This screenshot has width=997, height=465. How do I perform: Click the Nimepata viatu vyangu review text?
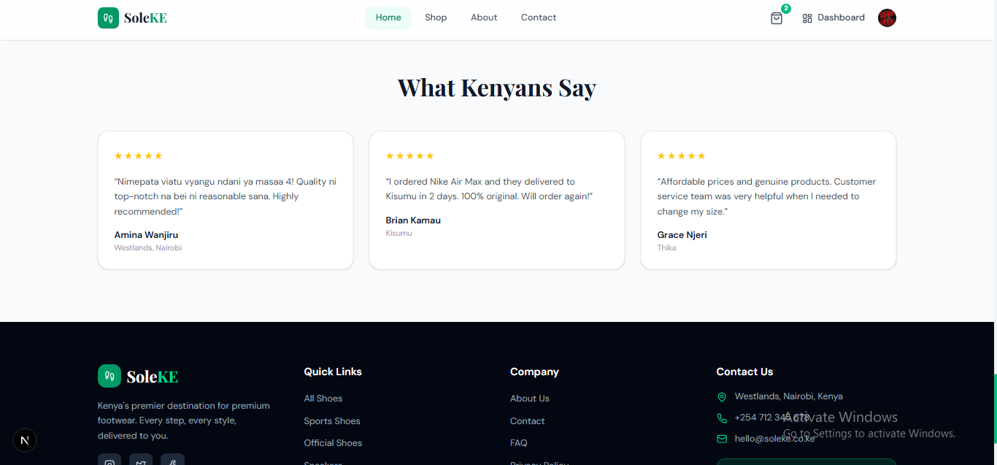click(x=226, y=196)
